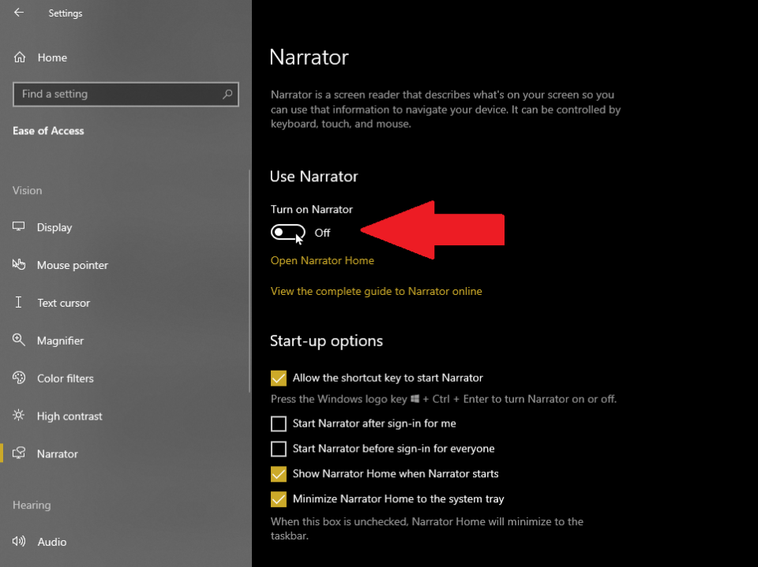Toggle the Turn on Narrator switch

(287, 233)
